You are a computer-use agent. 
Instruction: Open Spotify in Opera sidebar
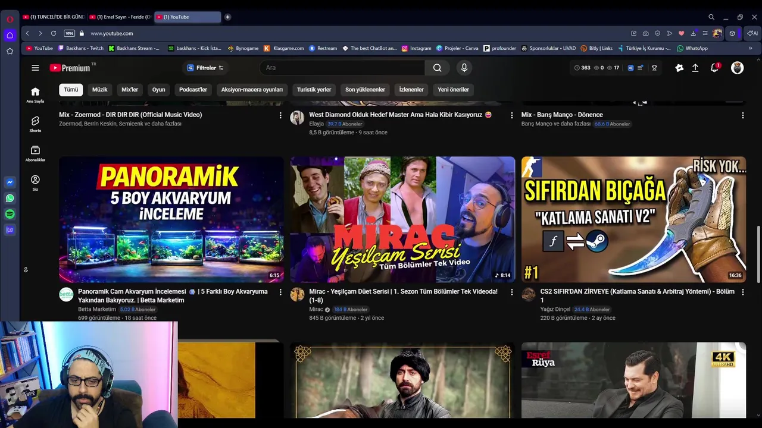(x=10, y=214)
